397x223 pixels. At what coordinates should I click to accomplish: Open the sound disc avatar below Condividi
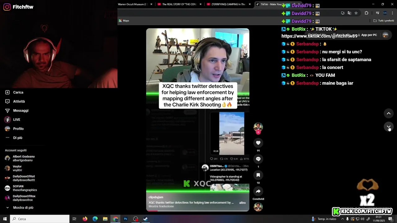point(258,207)
